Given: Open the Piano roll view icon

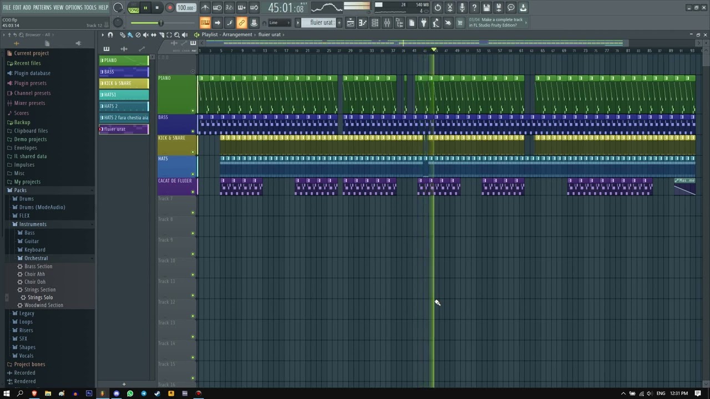Looking at the screenshot, I should (x=362, y=23).
